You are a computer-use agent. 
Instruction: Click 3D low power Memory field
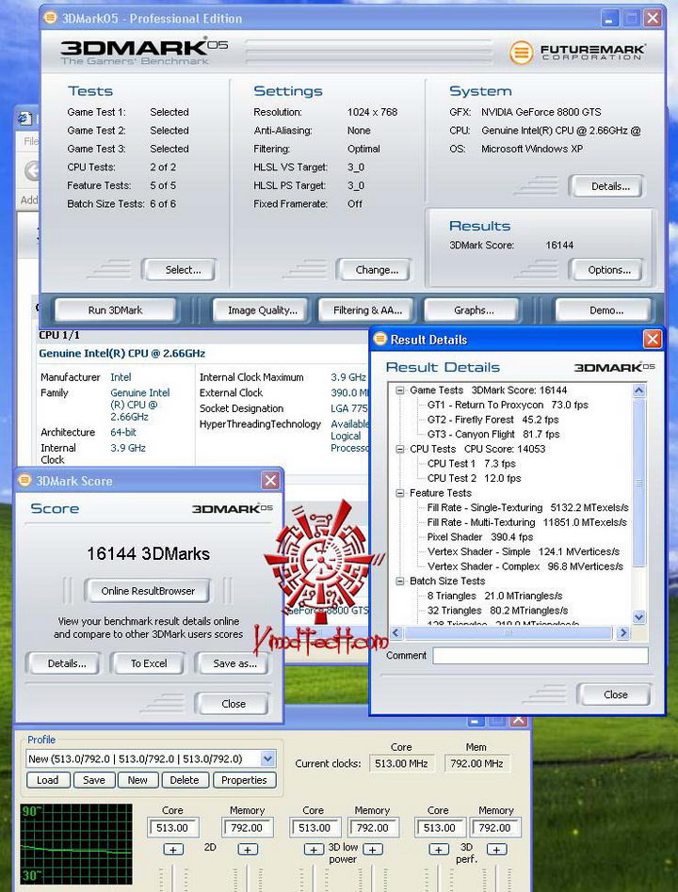click(x=374, y=828)
